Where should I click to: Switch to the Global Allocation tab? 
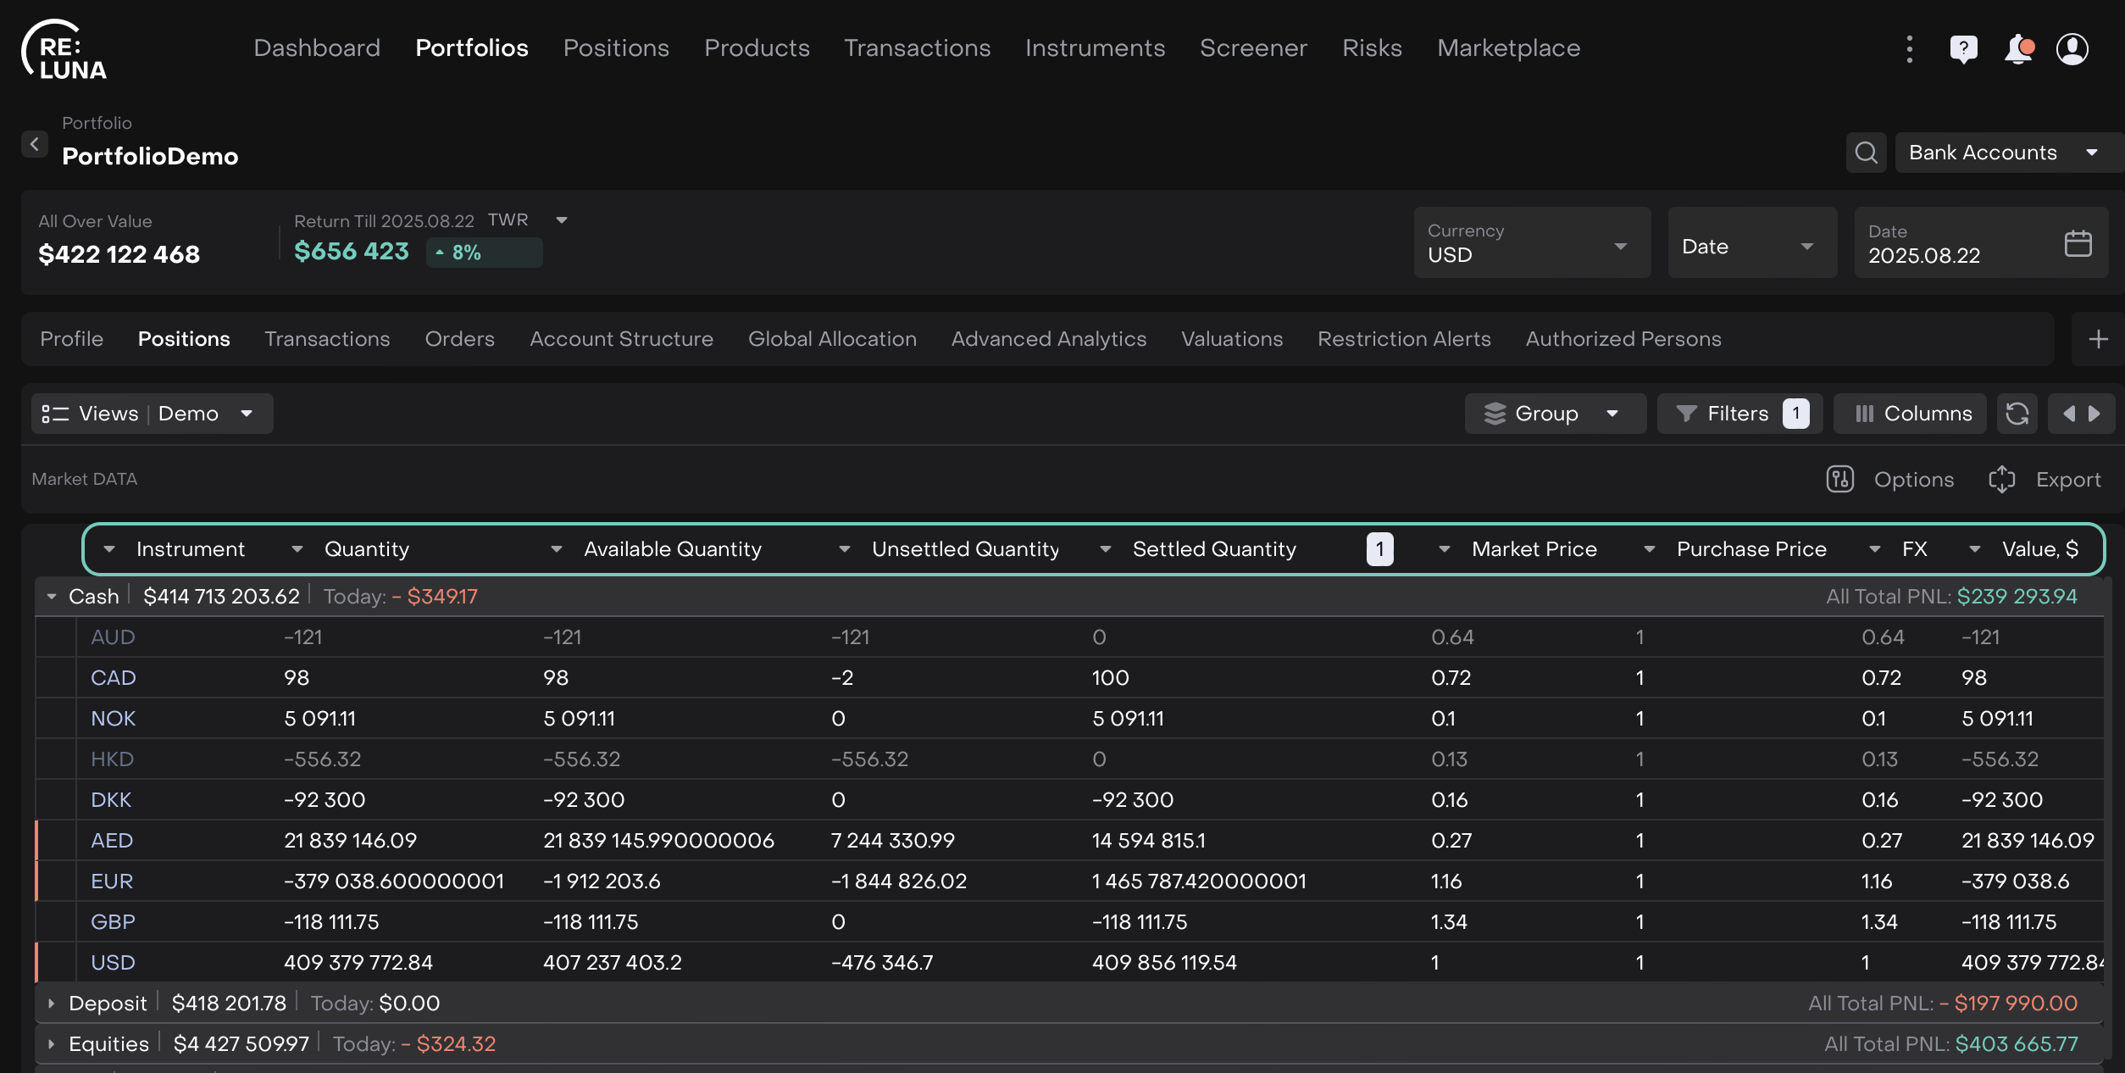832,339
